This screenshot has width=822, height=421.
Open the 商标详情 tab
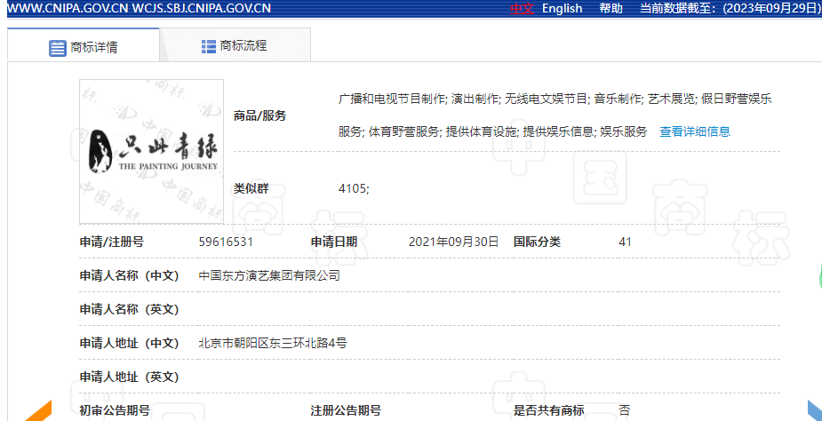[x=84, y=44]
